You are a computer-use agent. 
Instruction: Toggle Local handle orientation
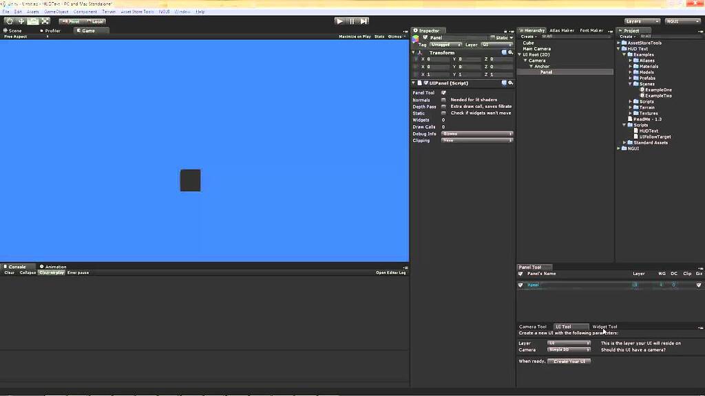tap(95, 21)
